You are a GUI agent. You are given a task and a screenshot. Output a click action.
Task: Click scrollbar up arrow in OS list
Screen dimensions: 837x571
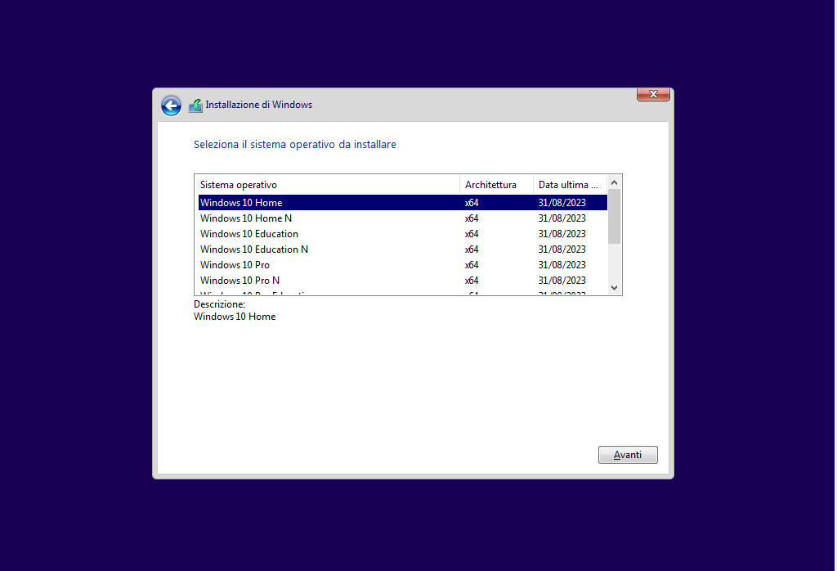(615, 182)
